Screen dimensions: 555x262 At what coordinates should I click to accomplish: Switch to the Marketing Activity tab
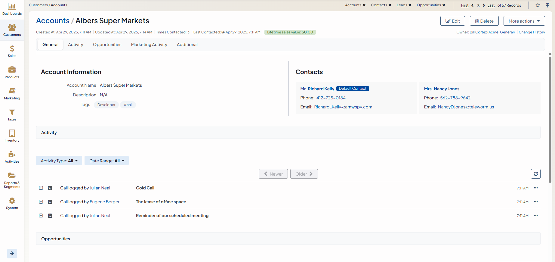[x=149, y=45]
